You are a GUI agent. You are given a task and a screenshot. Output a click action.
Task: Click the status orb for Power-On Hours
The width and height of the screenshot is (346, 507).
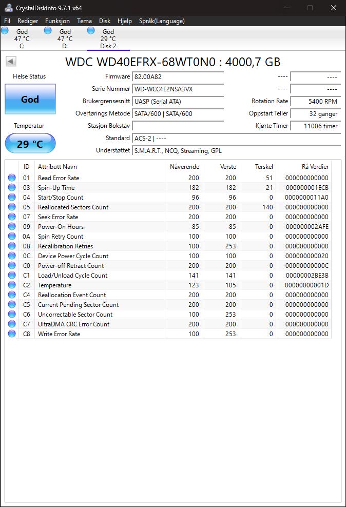pyautogui.click(x=12, y=227)
